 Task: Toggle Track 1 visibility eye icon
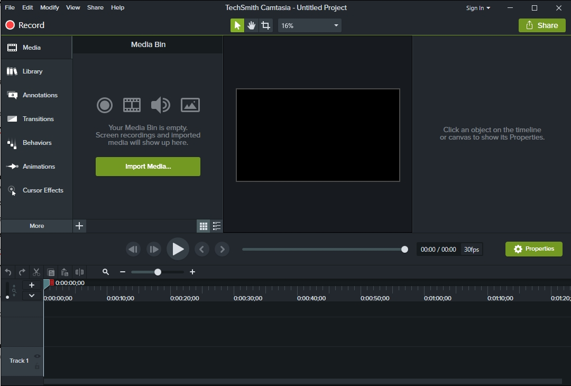(37, 356)
